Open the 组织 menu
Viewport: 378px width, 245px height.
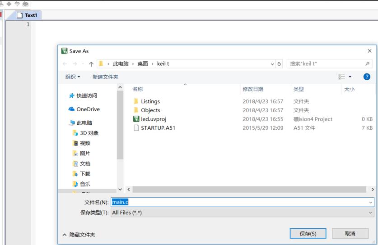point(73,77)
